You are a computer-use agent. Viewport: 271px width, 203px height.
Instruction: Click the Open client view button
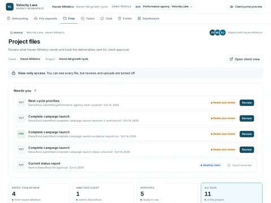[x=244, y=59]
